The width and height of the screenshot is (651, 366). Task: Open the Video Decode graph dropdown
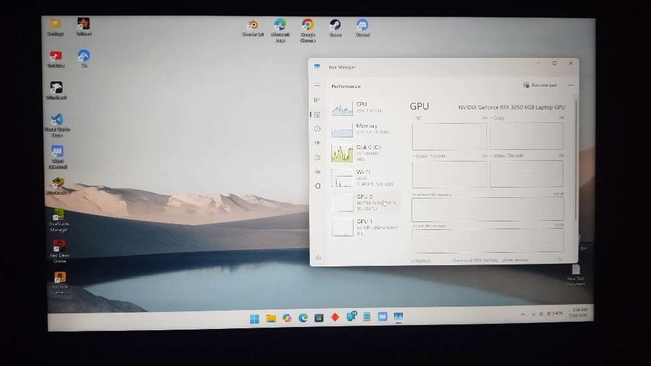pyautogui.click(x=506, y=156)
